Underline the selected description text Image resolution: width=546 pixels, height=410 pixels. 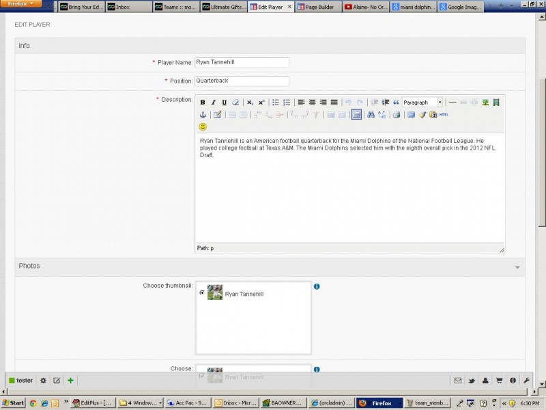[225, 102]
